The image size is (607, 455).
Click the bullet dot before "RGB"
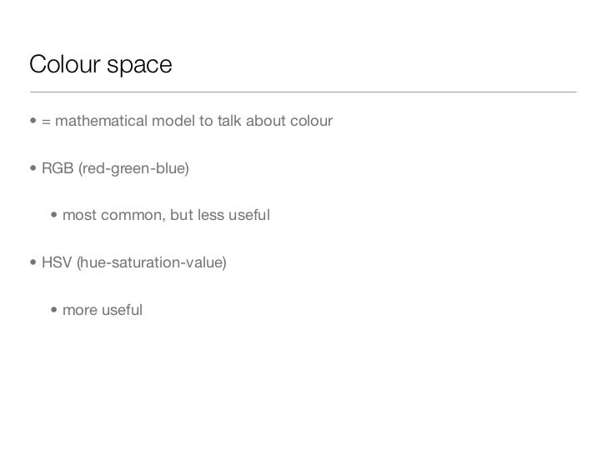pos(33,170)
